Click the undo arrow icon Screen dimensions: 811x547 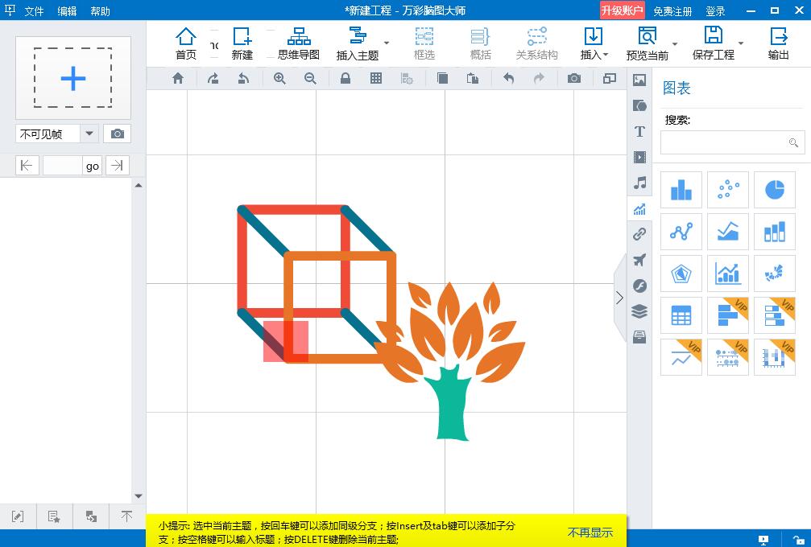508,78
